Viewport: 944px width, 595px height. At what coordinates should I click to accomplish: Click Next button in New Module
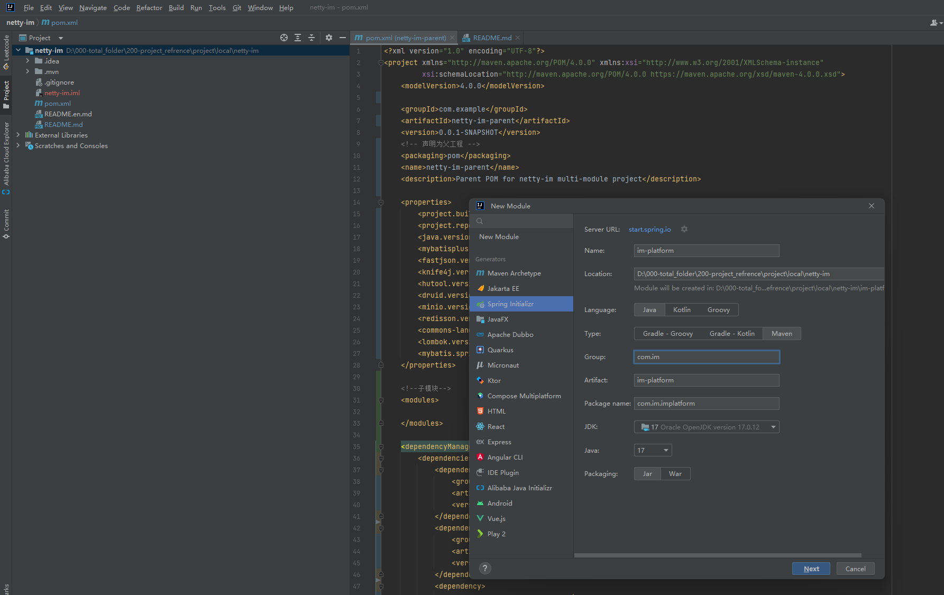coord(811,569)
